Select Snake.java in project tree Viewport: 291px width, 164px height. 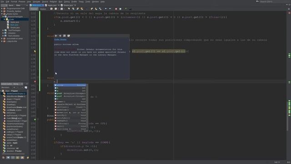click(15, 27)
